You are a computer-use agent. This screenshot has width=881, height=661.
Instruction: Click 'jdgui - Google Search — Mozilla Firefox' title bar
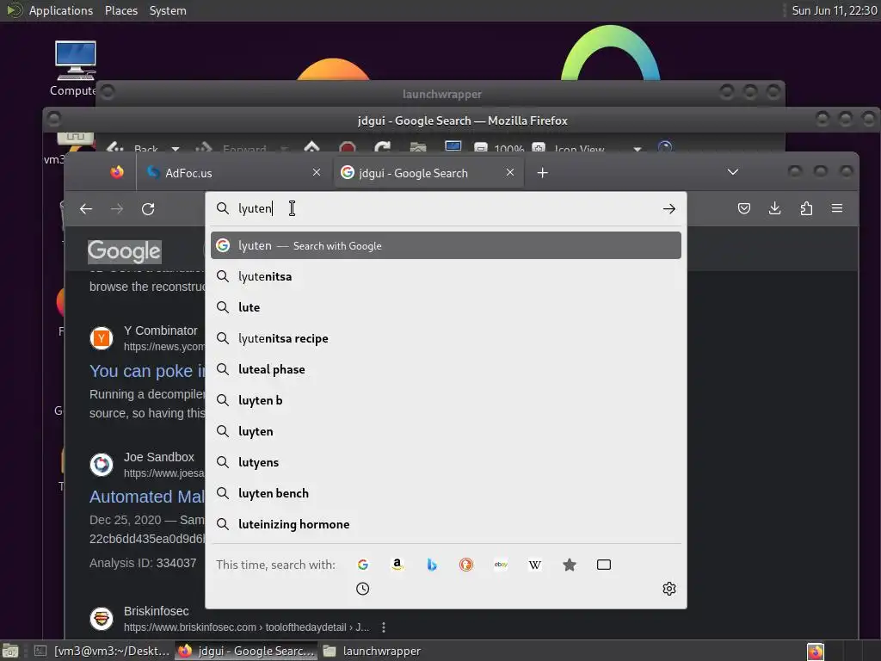click(x=462, y=120)
